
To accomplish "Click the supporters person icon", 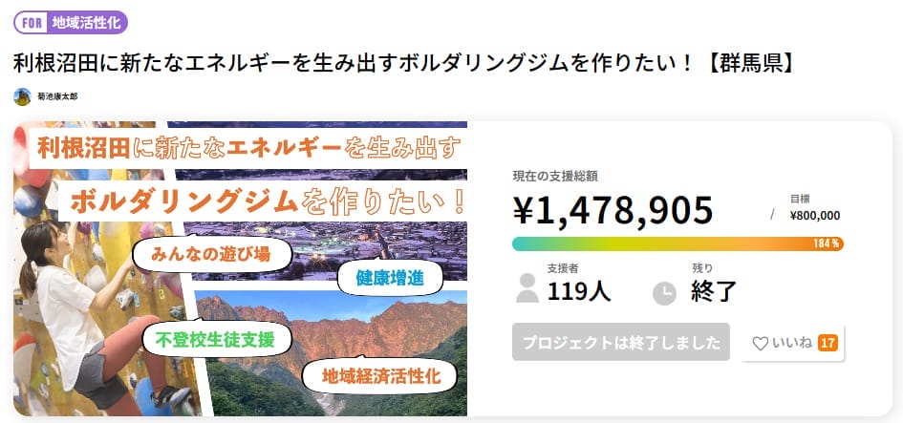I will point(527,288).
